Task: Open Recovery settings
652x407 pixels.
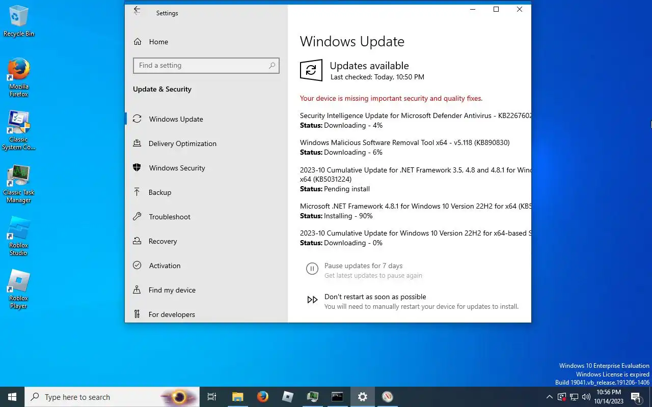Action: (206, 241)
